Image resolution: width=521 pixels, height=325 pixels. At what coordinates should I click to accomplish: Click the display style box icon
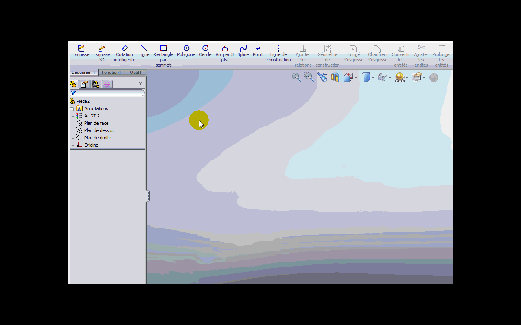[x=365, y=77]
